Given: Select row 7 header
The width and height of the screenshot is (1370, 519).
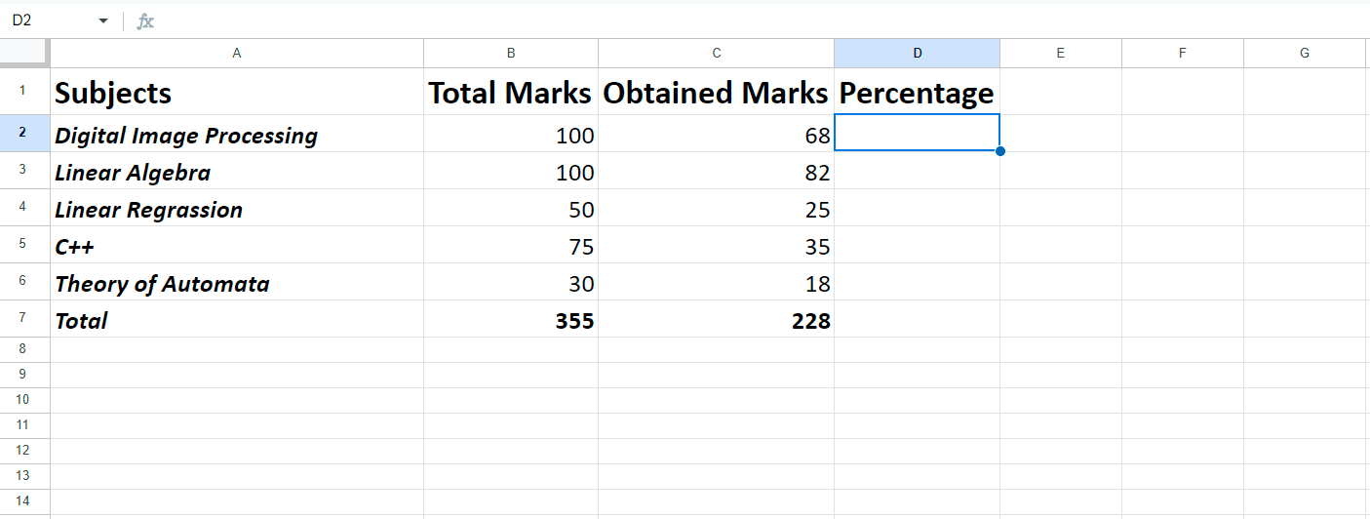Looking at the screenshot, I should point(24,318).
